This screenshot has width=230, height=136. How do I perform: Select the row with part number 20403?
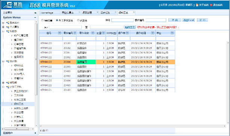click(x=107, y=76)
